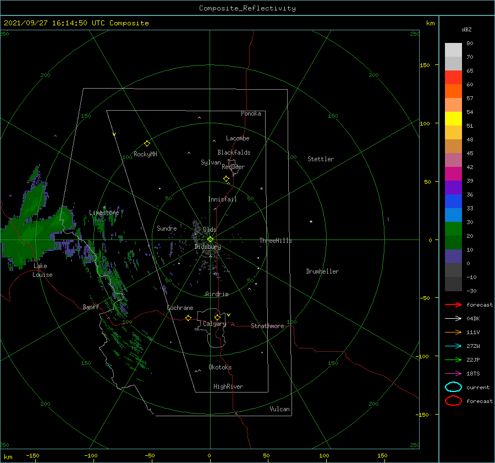The width and height of the screenshot is (495, 463).
Task: Click the RockyMH label
Action: (x=145, y=154)
